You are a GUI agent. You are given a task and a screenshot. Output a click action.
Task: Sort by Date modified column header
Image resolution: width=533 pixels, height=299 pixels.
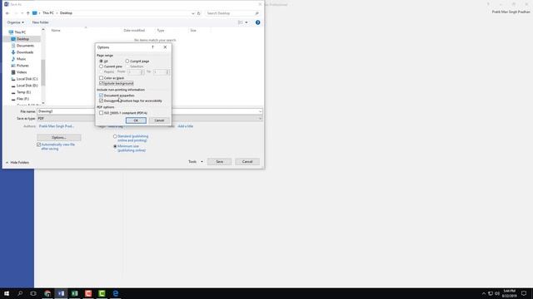pyautogui.click(x=134, y=31)
